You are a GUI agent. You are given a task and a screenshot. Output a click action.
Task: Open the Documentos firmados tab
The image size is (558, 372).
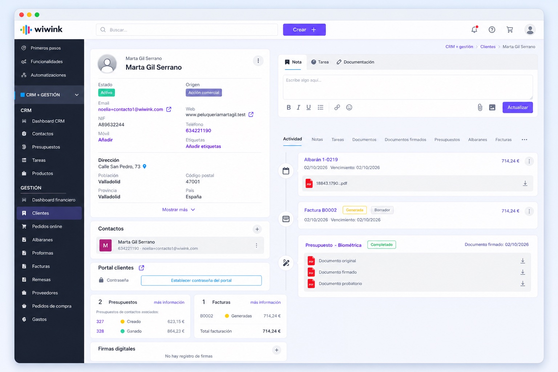tap(405, 139)
